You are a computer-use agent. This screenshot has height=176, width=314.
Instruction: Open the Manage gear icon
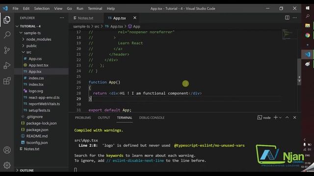point(7,165)
